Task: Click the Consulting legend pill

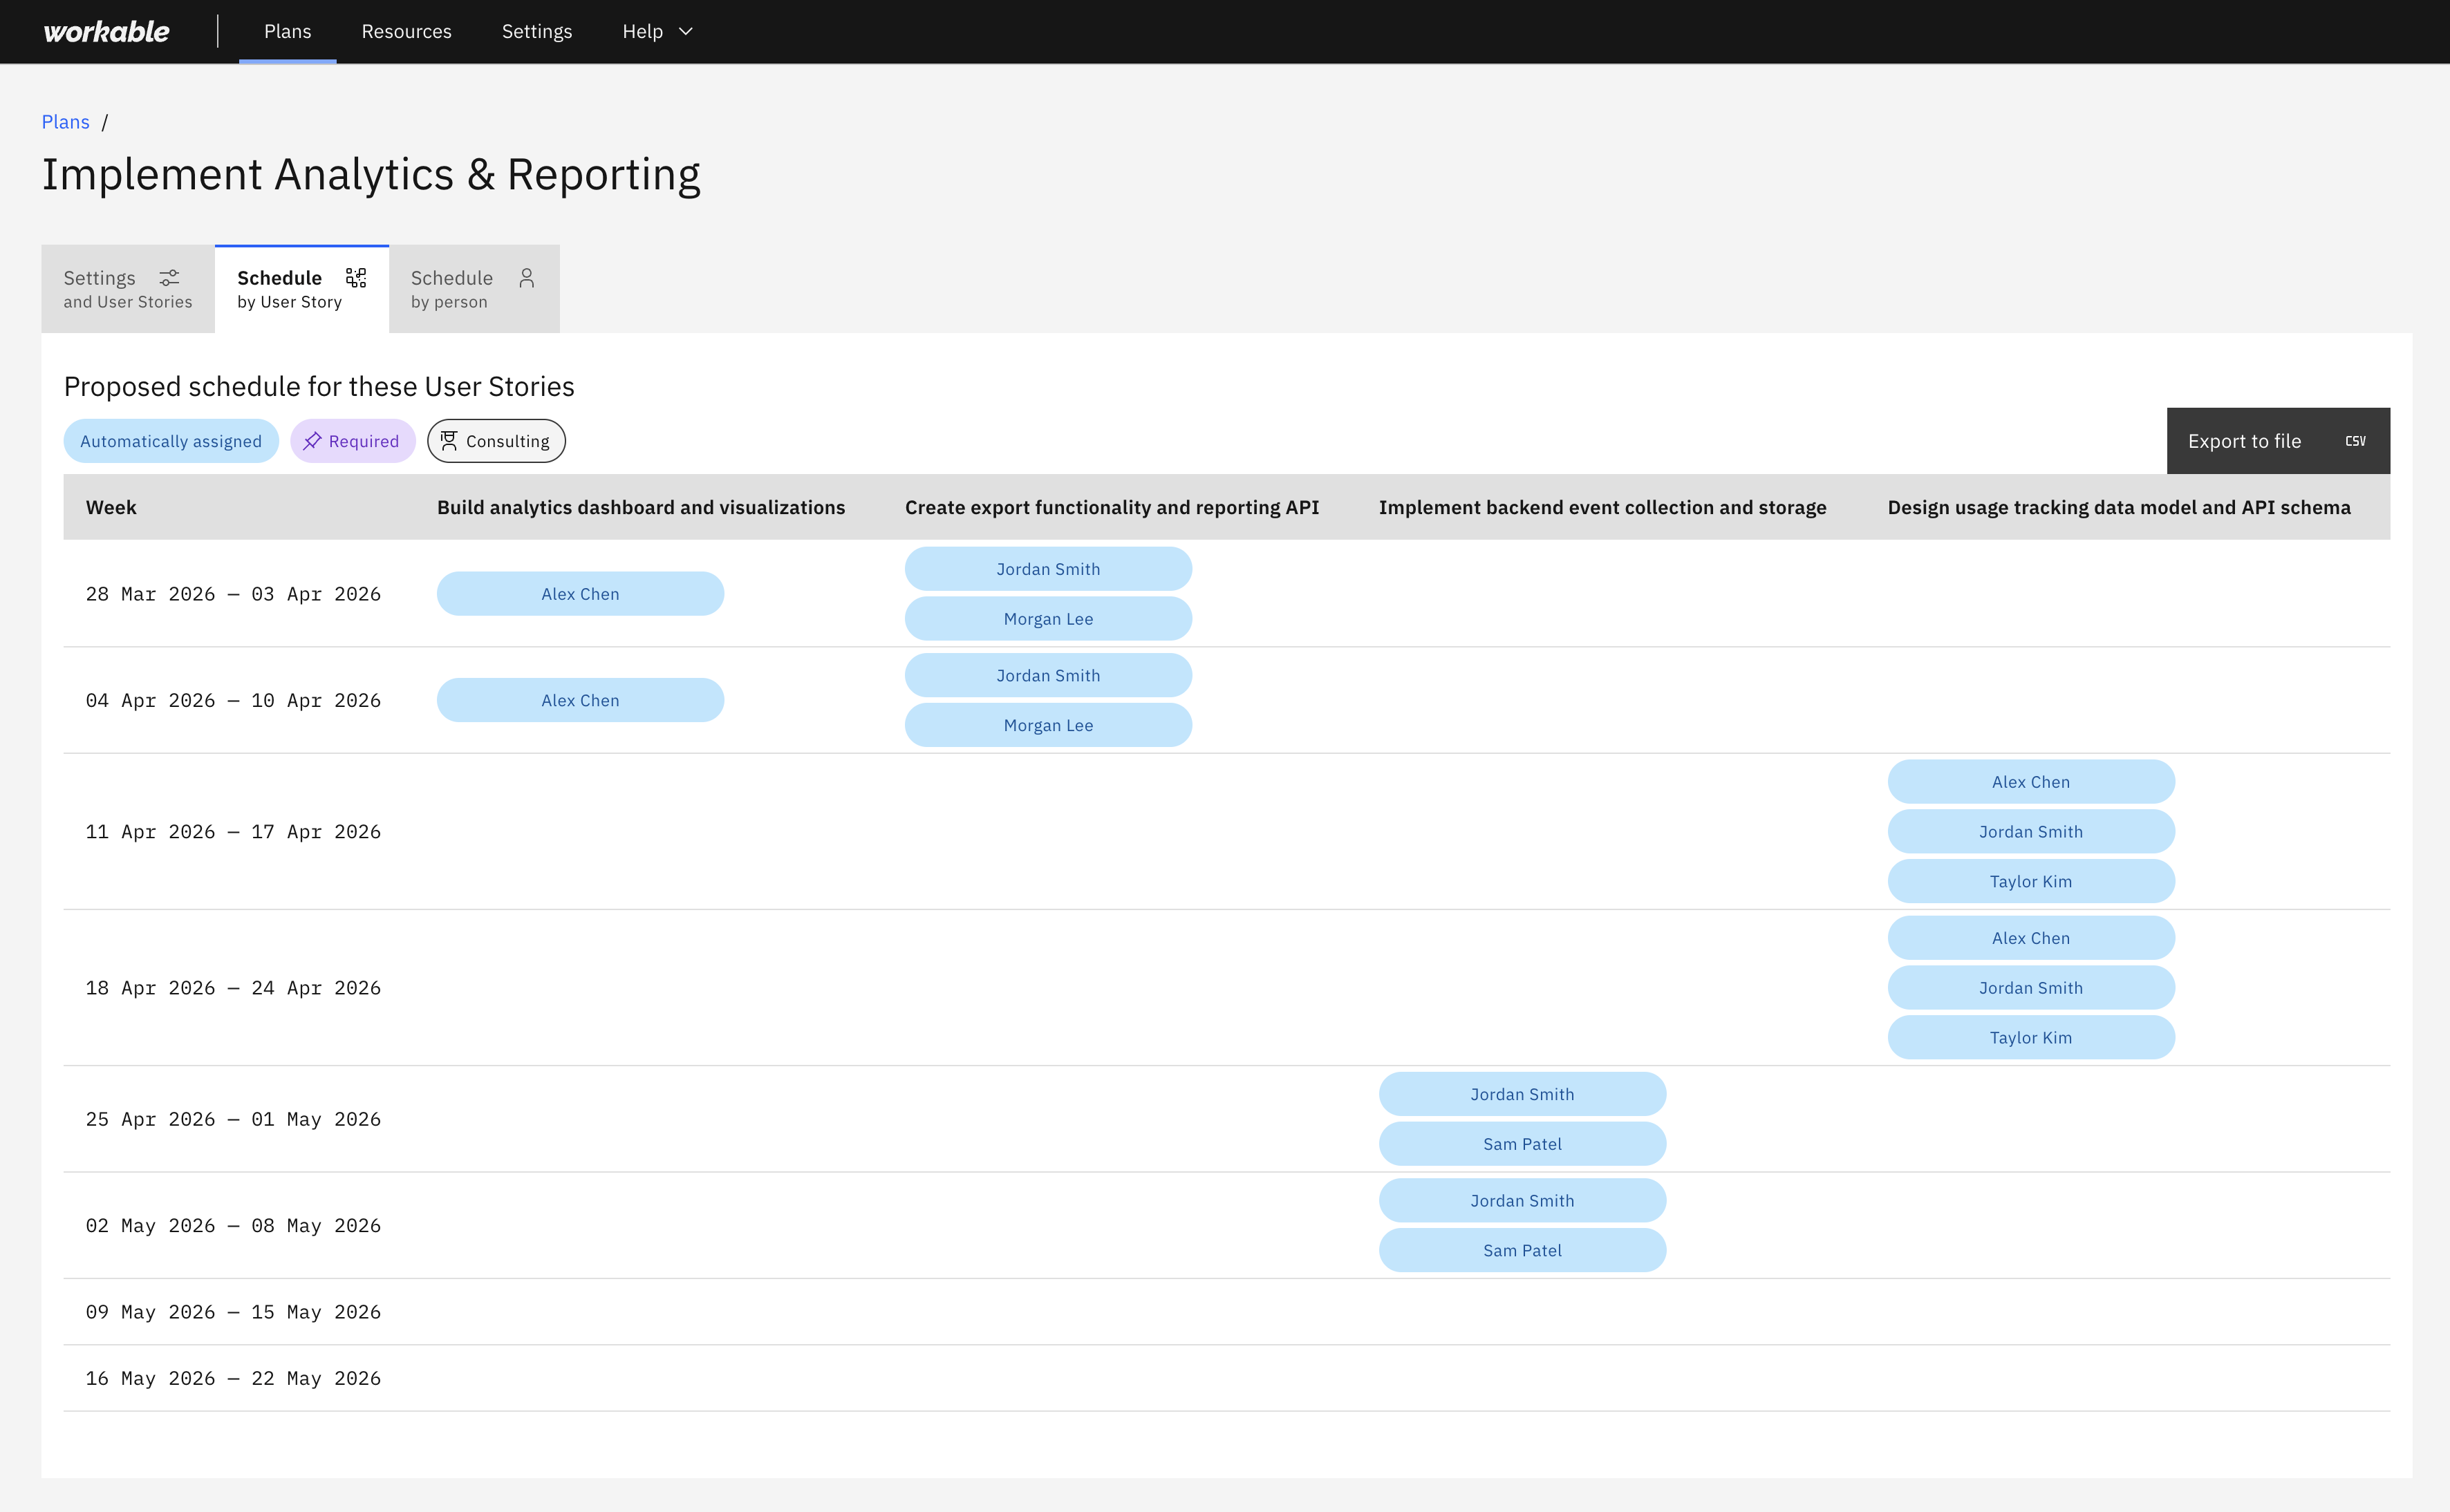Action: click(496, 441)
